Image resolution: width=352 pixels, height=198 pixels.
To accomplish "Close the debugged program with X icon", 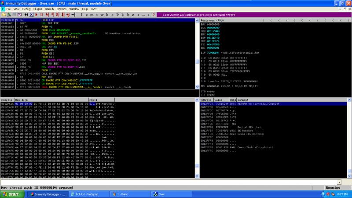I will tap(31, 15).
